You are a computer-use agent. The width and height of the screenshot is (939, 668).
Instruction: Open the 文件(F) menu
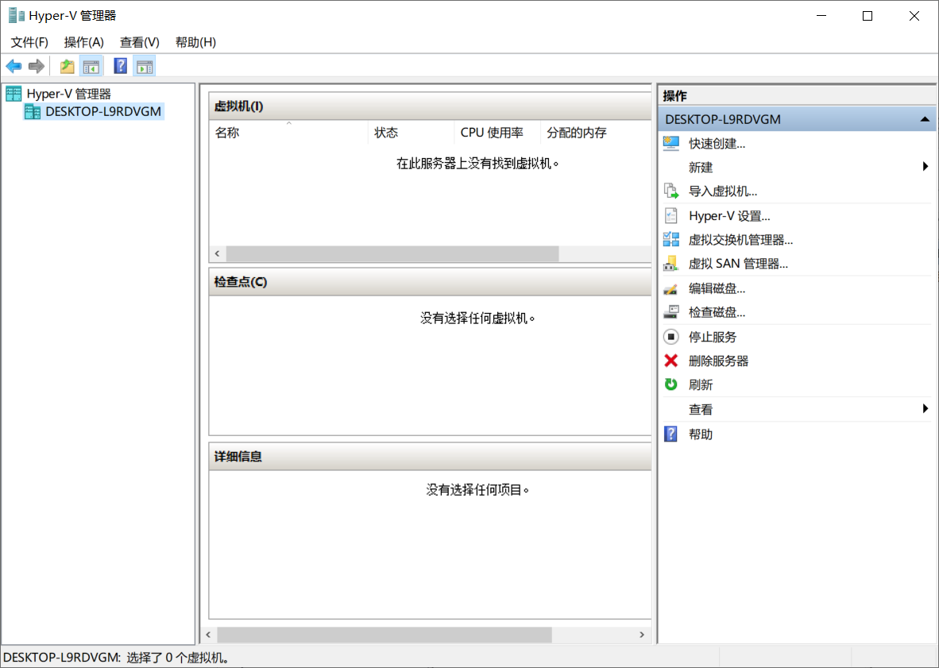tap(29, 43)
